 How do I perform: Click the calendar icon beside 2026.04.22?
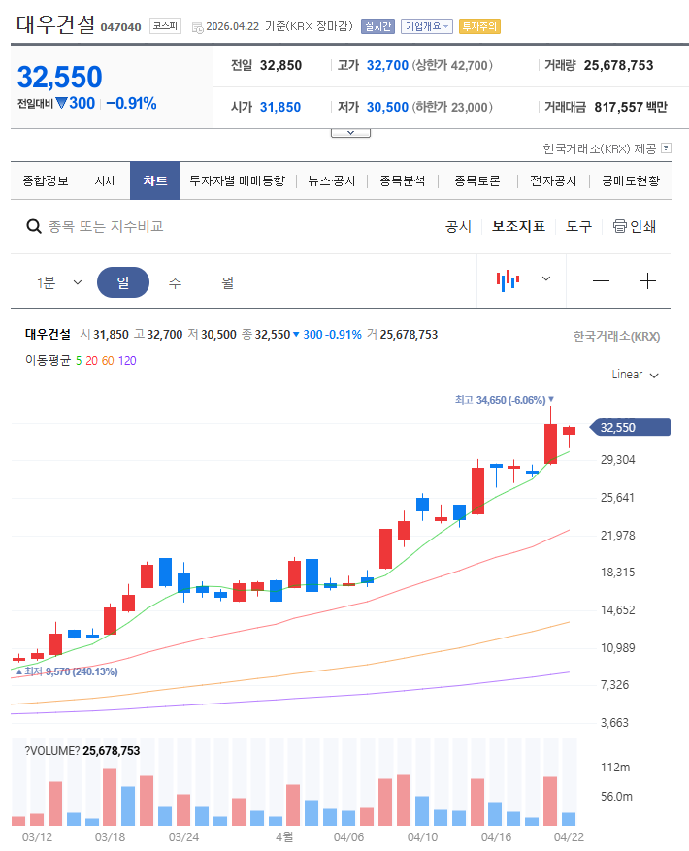[198, 27]
